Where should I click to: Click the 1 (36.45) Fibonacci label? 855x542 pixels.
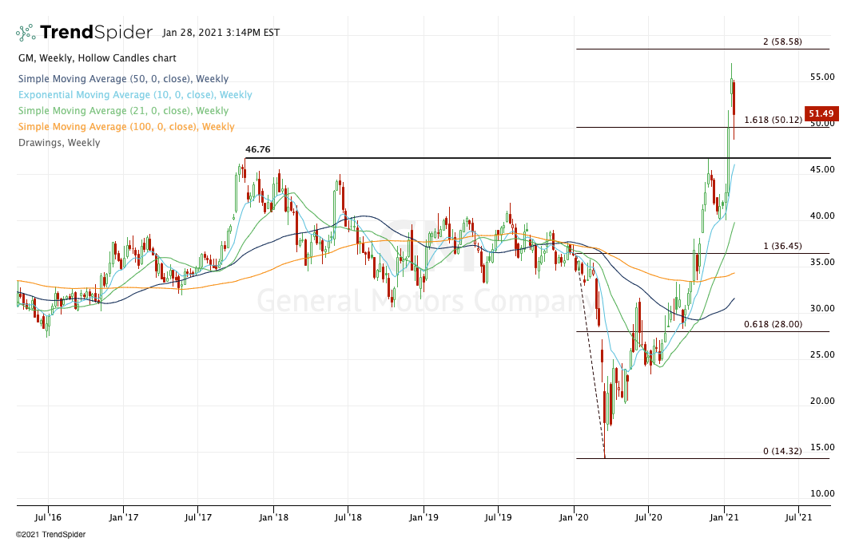782,246
